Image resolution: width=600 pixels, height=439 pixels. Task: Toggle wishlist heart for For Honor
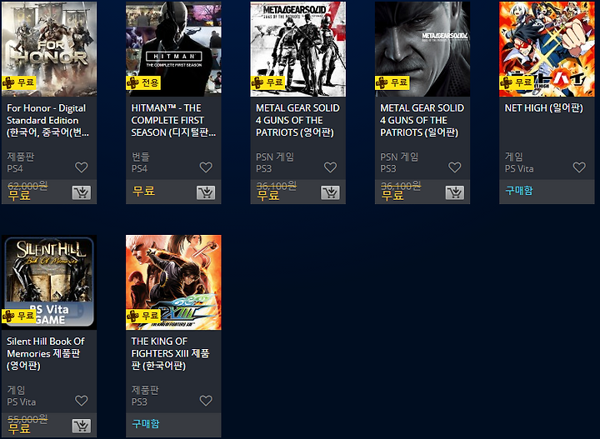[x=81, y=167]
